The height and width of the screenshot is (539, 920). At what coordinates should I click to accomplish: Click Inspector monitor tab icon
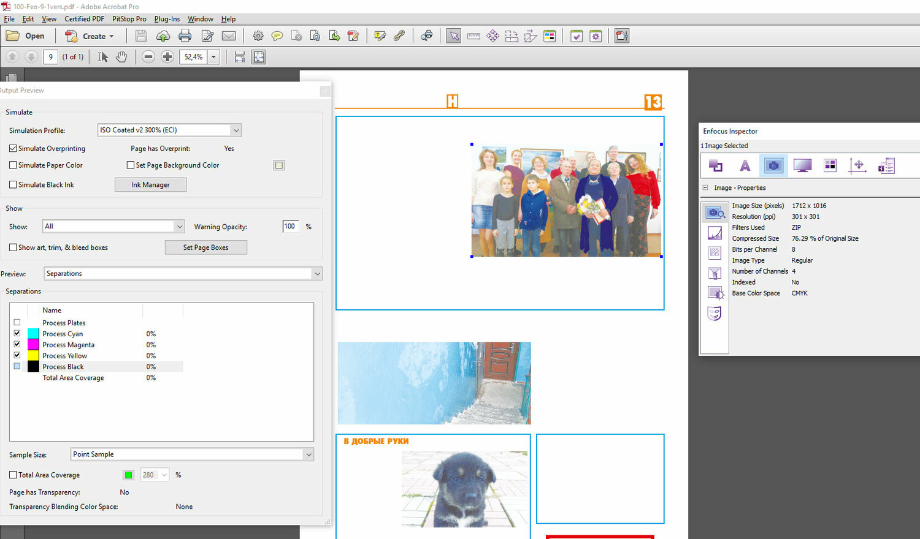click(802, 165)
